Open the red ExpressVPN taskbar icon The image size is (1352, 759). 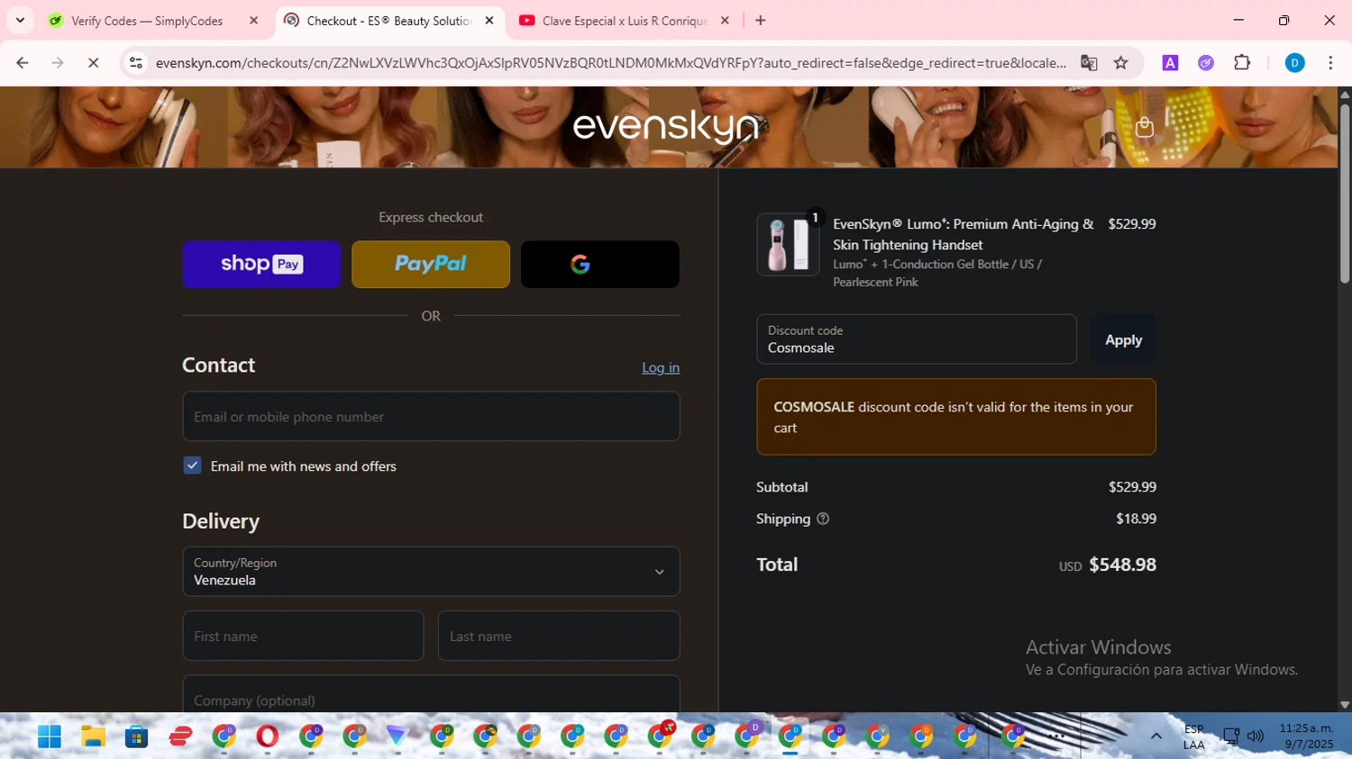[180, 736]
